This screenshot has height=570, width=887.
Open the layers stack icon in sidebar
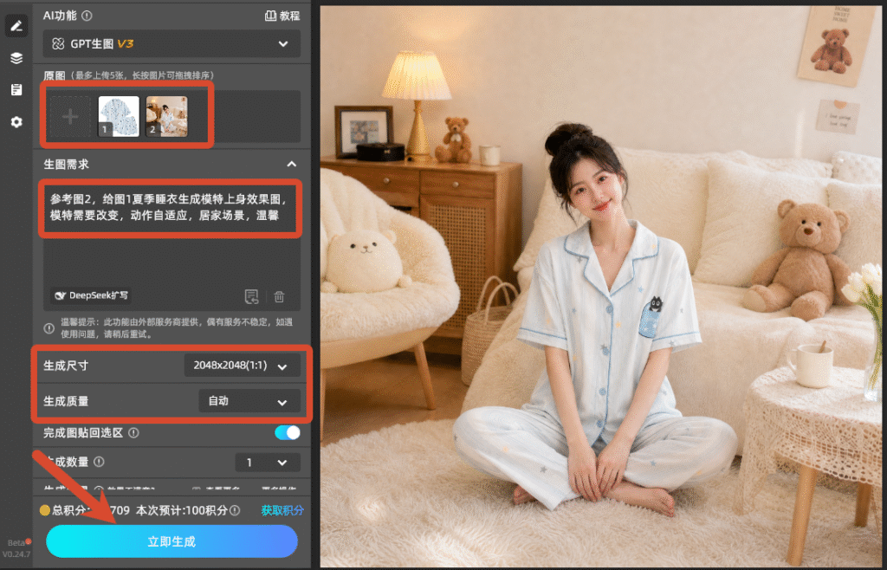[x=16, y=58]
